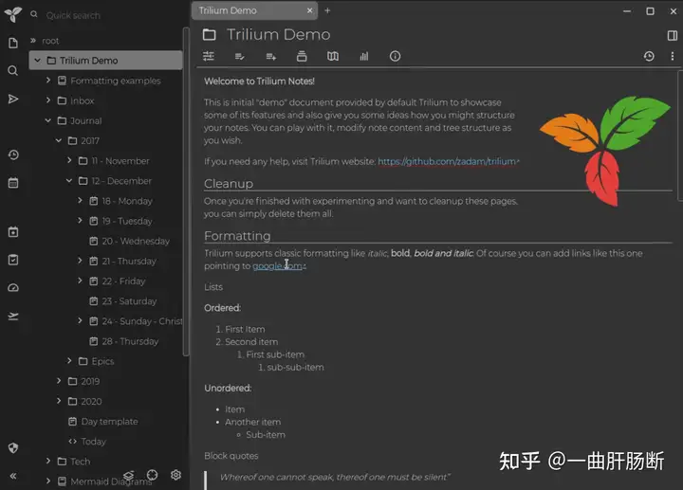The height and width of the screenshot is (490, 683).
Task: Click the note tree scrollbar
Action: (186, 191)
